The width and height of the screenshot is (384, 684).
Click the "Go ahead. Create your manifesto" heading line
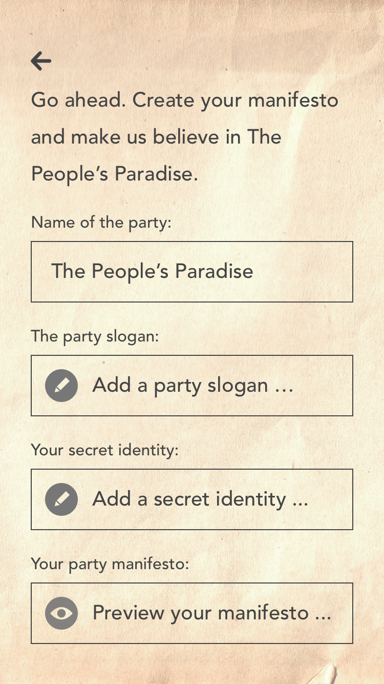pyautogui.click(x=184, y=100)
